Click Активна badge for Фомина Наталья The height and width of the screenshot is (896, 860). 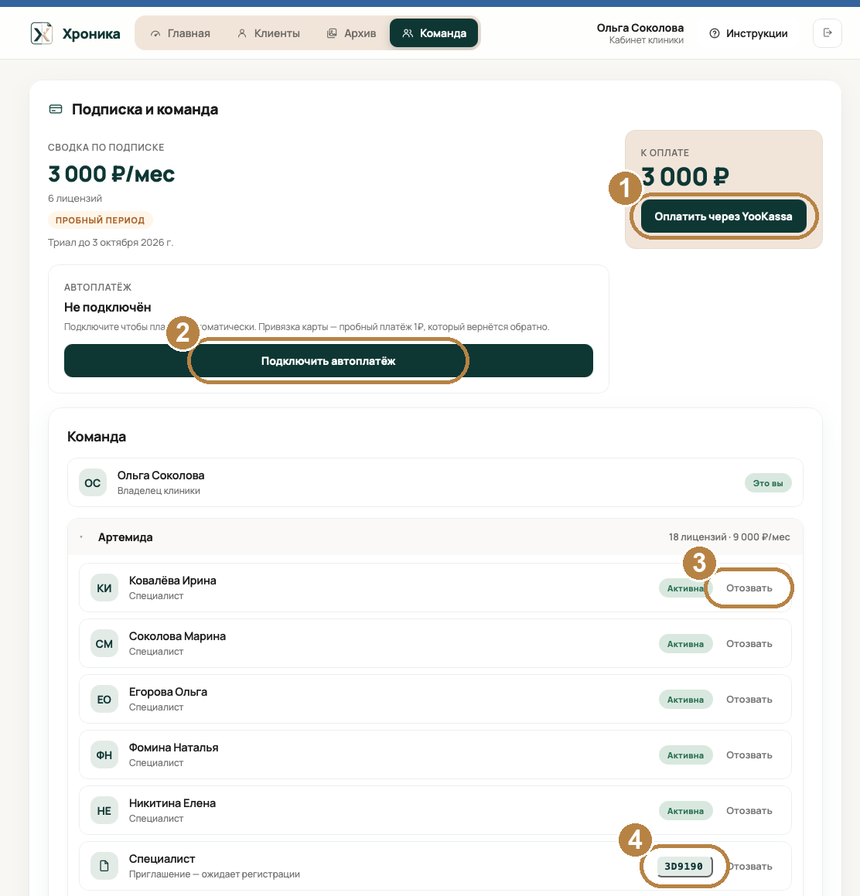point(685,755)
